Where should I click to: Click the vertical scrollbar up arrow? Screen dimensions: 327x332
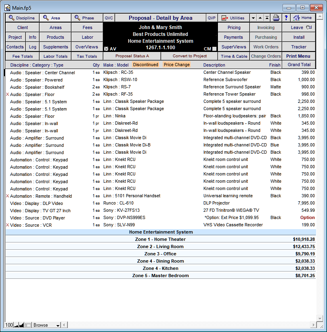pos(320,17)
